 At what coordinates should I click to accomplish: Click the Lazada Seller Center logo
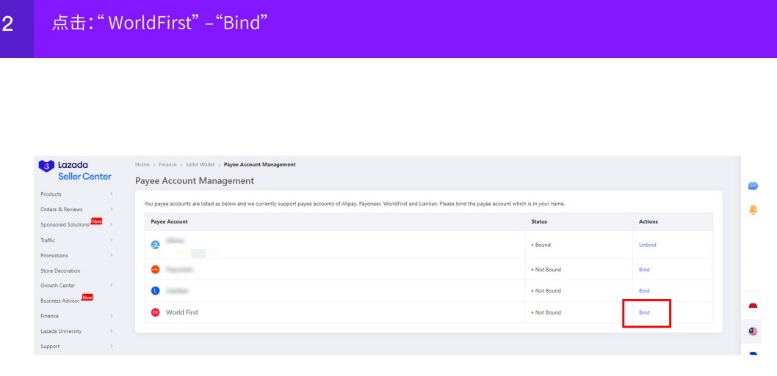coord(75,170)
